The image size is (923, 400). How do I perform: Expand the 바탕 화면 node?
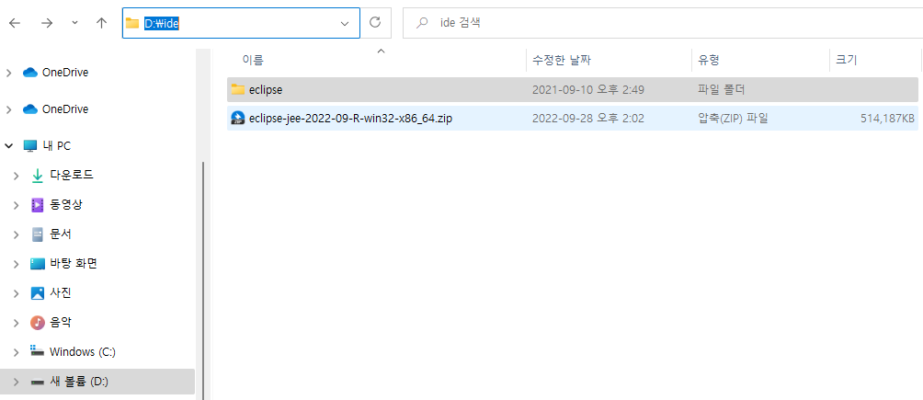tap(17, 263)
